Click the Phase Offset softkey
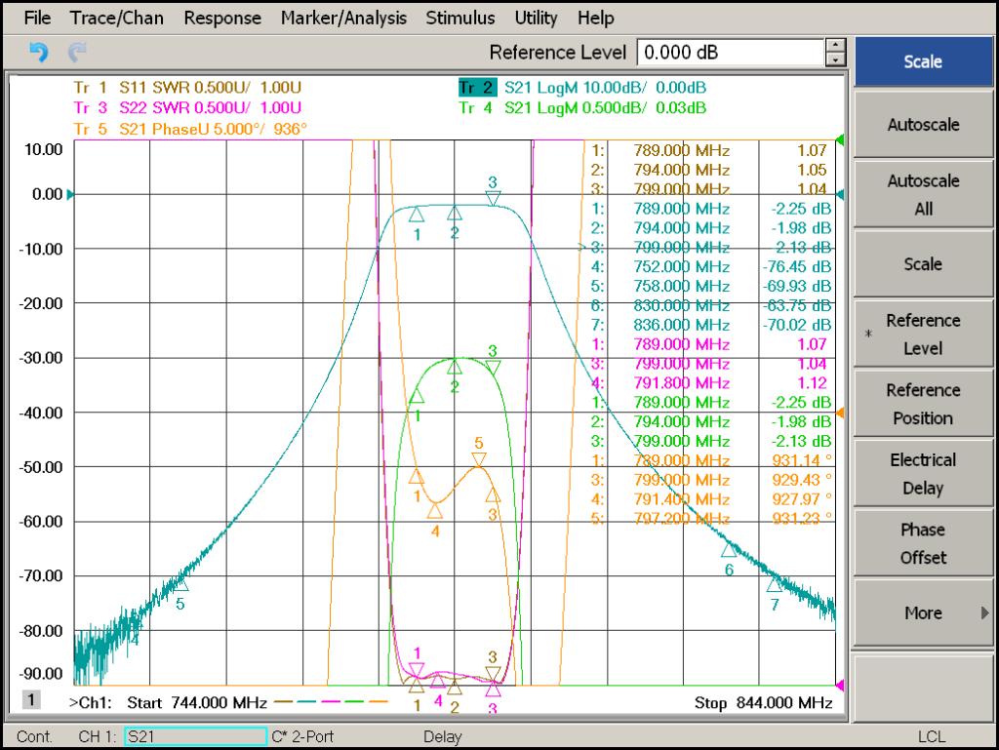The image size is (999, 750). coord(923,543)
